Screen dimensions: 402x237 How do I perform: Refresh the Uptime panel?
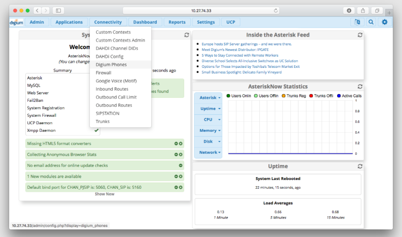pyautogui.click(x=360, y=166)
